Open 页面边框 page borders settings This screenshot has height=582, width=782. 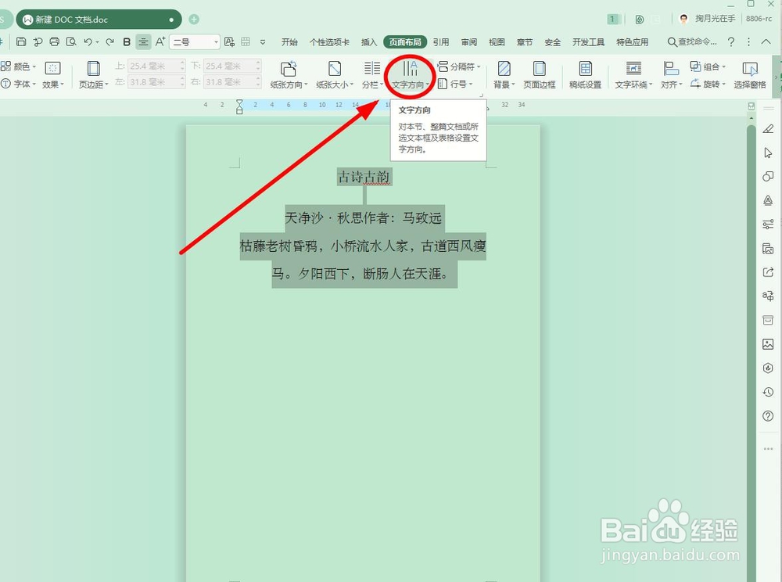pyautogui.click(x=540, y=74)
